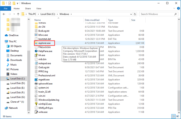The height and width of the screenshot is (119, 181).
Task: Select This PC in sidebar
Action: click(x=11, y=42)
